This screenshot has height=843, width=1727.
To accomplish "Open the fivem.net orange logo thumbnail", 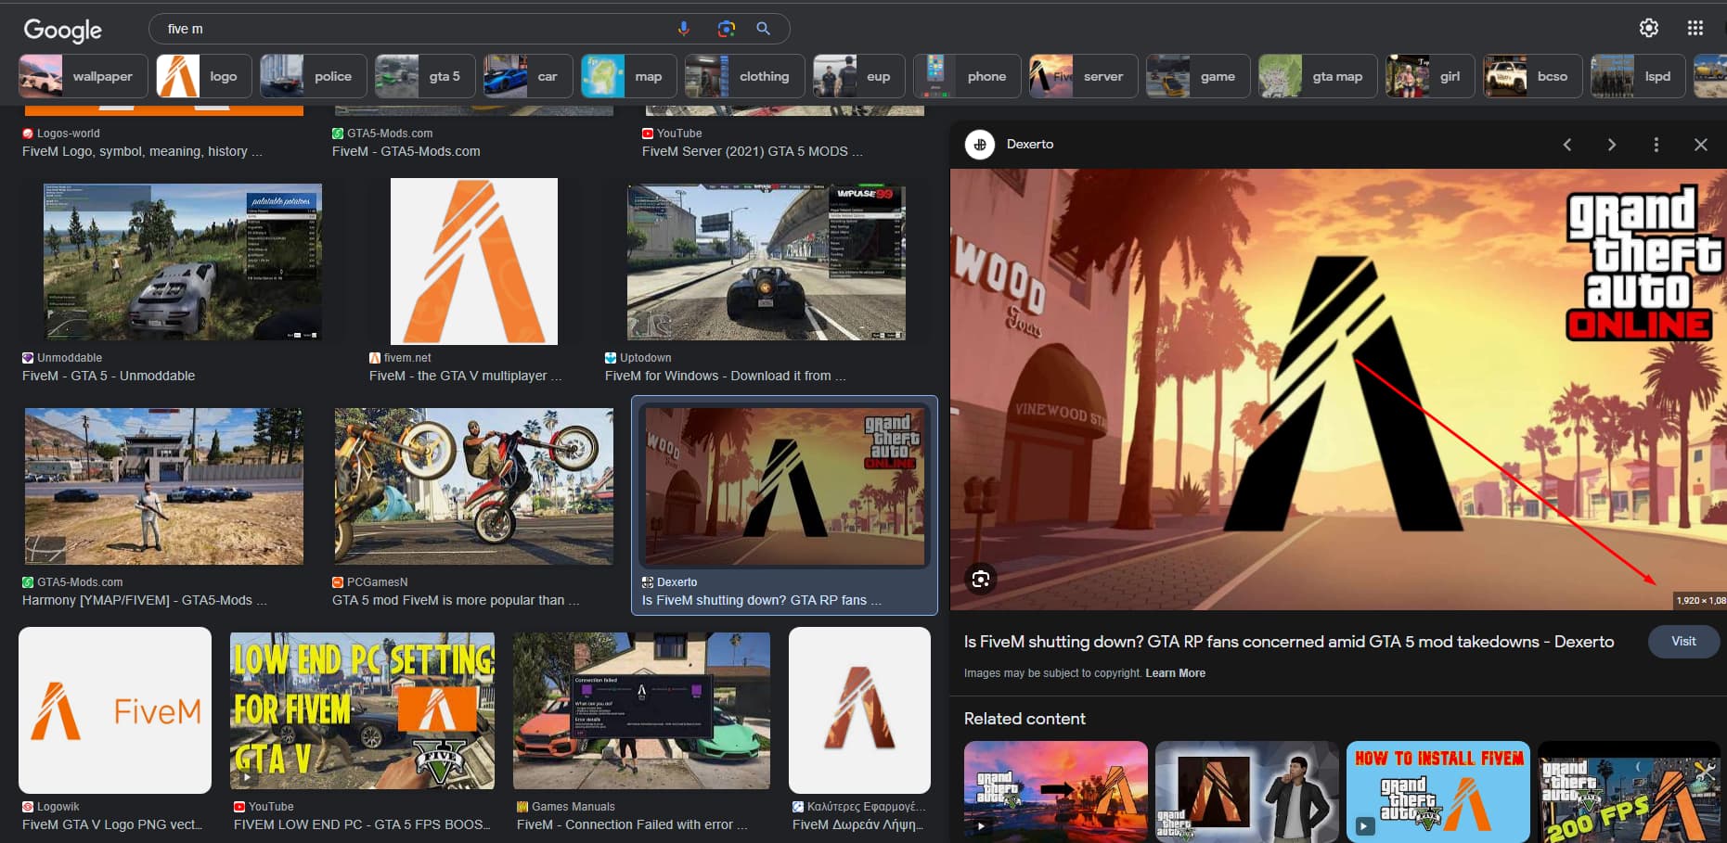I will pos(473,262).
